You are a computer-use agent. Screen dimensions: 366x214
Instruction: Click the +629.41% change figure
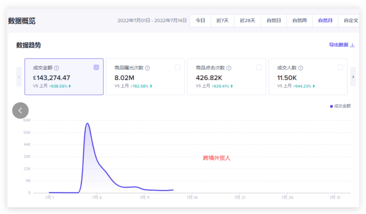pos(220,86)
